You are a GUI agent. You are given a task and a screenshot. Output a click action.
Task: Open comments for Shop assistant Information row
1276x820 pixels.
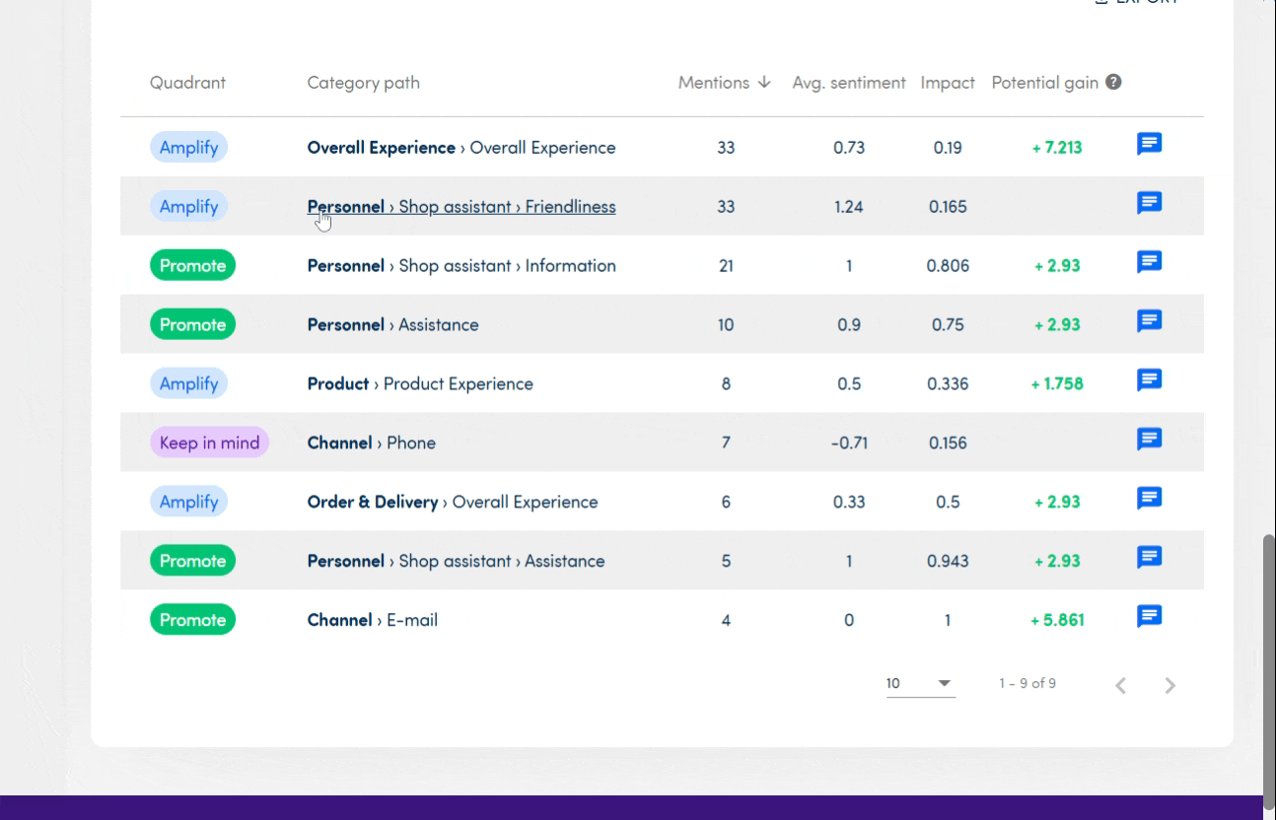pyautogui.click(x=1149, y=263)
